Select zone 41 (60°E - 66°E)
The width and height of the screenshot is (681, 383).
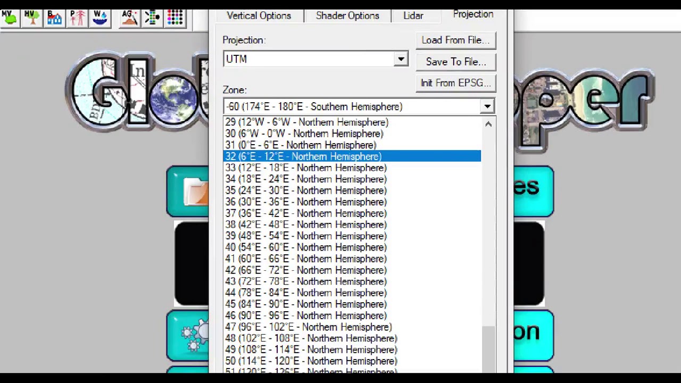coord(352,259)
